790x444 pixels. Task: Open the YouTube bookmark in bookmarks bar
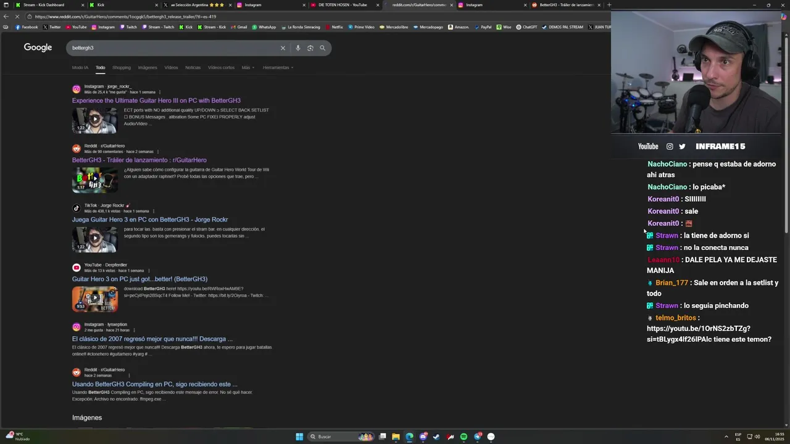tap(77, 27)
